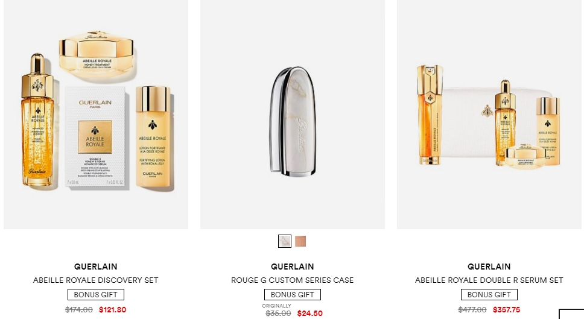The image size is (584, 319).
Task: Click the Bonus Gift badge under Double R Serum Set
Action: (x=489, y=294)
